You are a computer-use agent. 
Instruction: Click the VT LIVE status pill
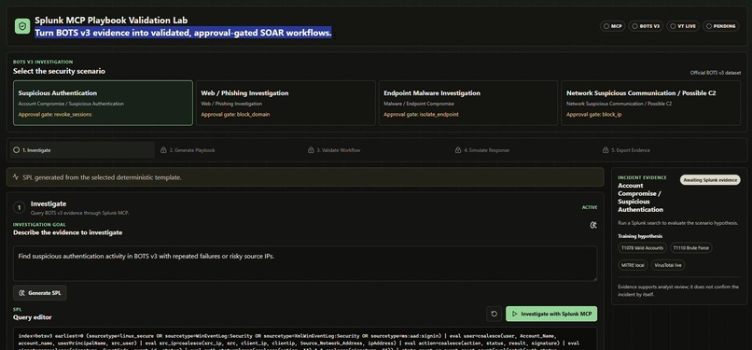[683, 26]
